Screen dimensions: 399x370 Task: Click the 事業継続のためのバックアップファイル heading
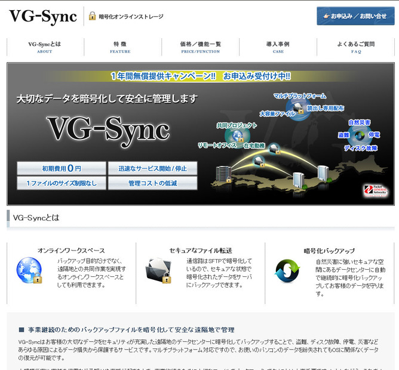pos(131,330)
